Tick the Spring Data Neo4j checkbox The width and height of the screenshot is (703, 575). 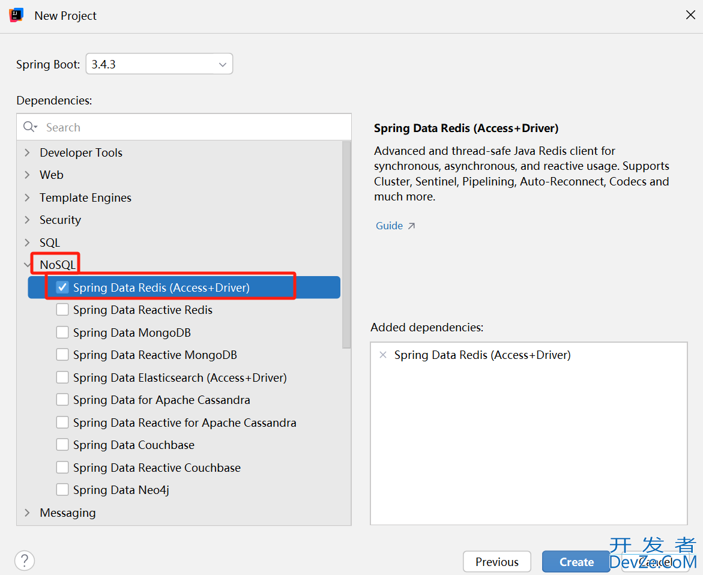62,490
